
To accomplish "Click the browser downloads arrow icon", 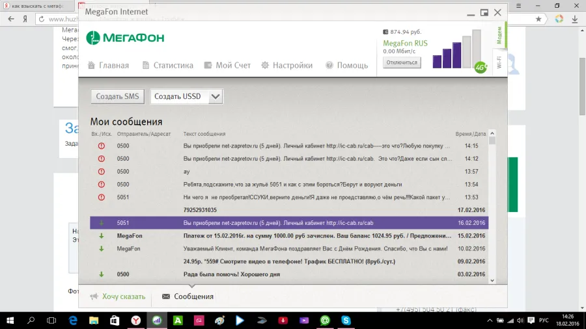I will click(x=575, y=19).
